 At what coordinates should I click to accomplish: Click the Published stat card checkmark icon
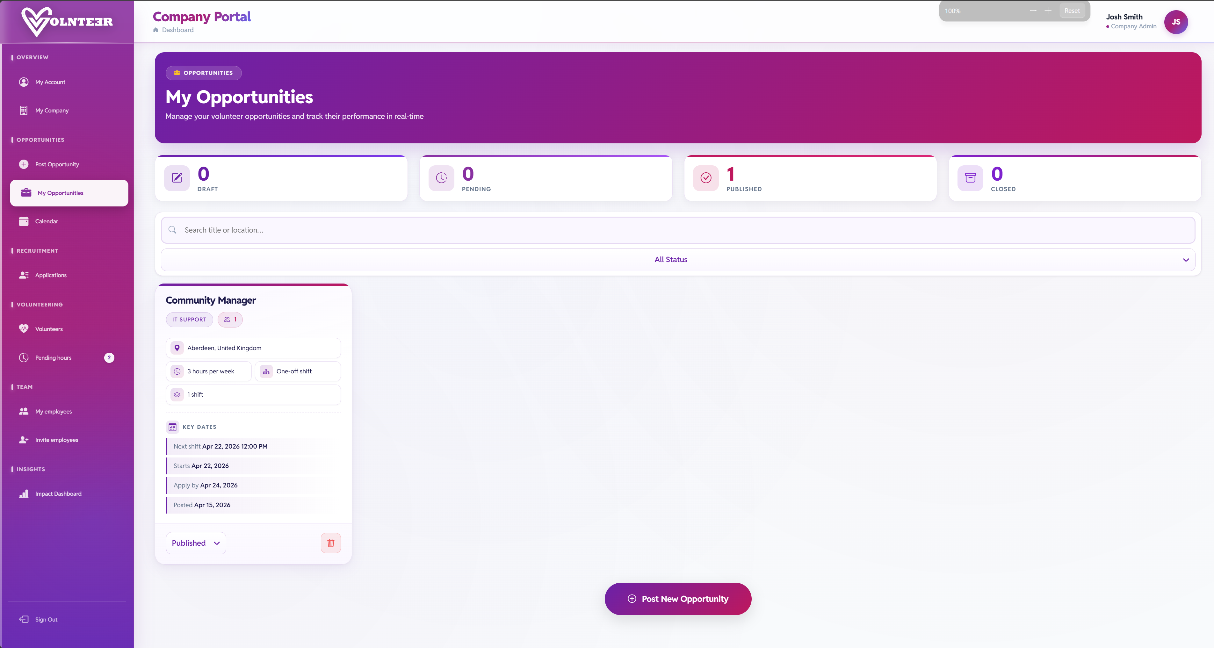click(x=706, y=178)
